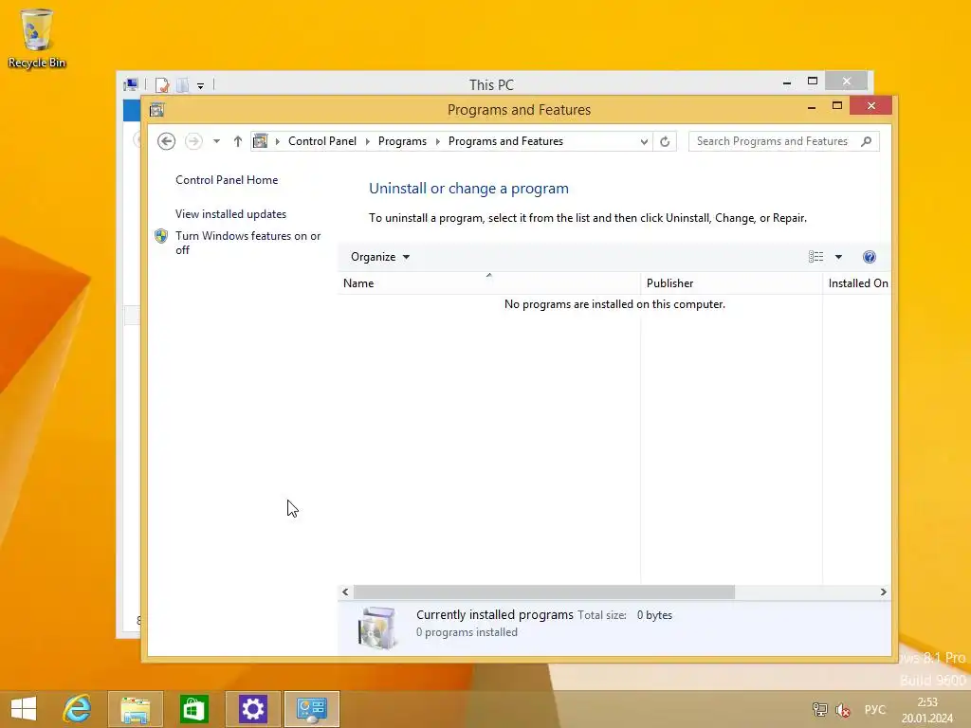
Task: Click the 'Uninstall or change a program' heading
Action: [468, 189]
